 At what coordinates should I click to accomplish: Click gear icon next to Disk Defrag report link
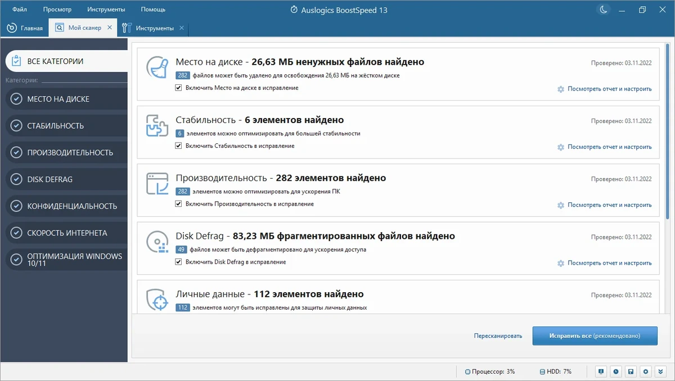pyautogui.click(x=560, y=263)
